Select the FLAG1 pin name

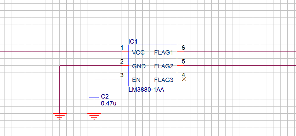pos(163,53)
